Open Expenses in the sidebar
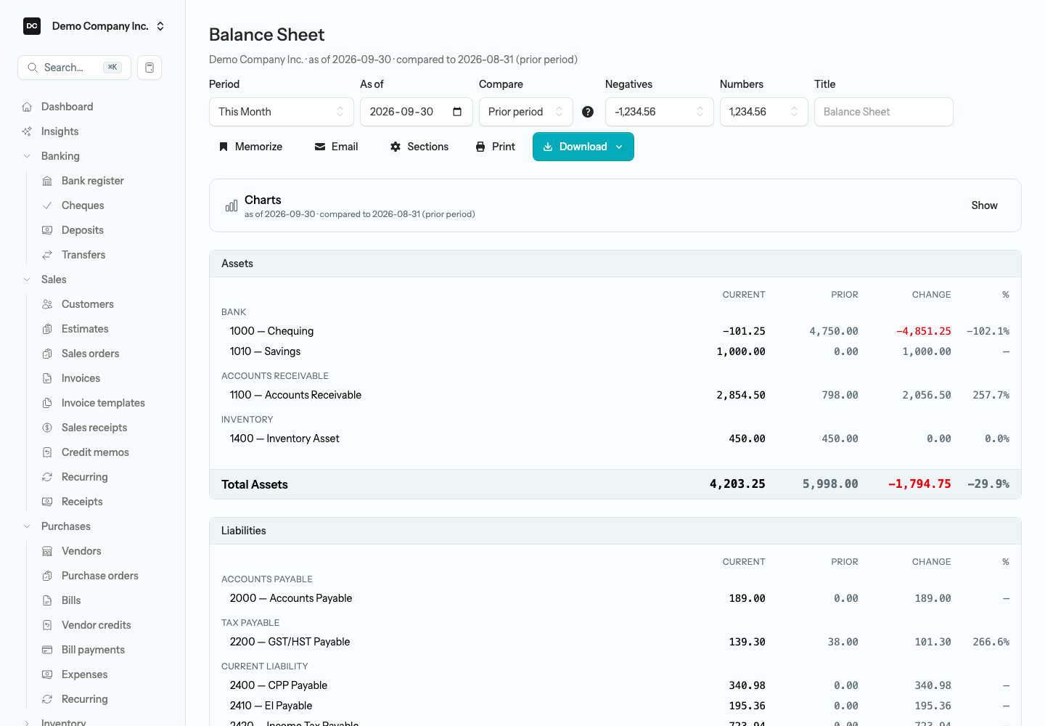The width and height of the screenshot is (1045, 726). pos(84,674)
